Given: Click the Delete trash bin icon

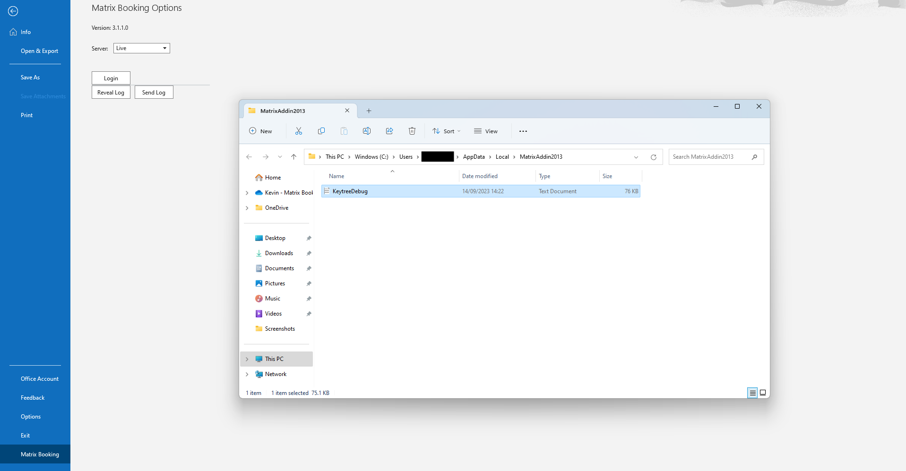Looking at the screenshot, I should (x=412, y=131).
